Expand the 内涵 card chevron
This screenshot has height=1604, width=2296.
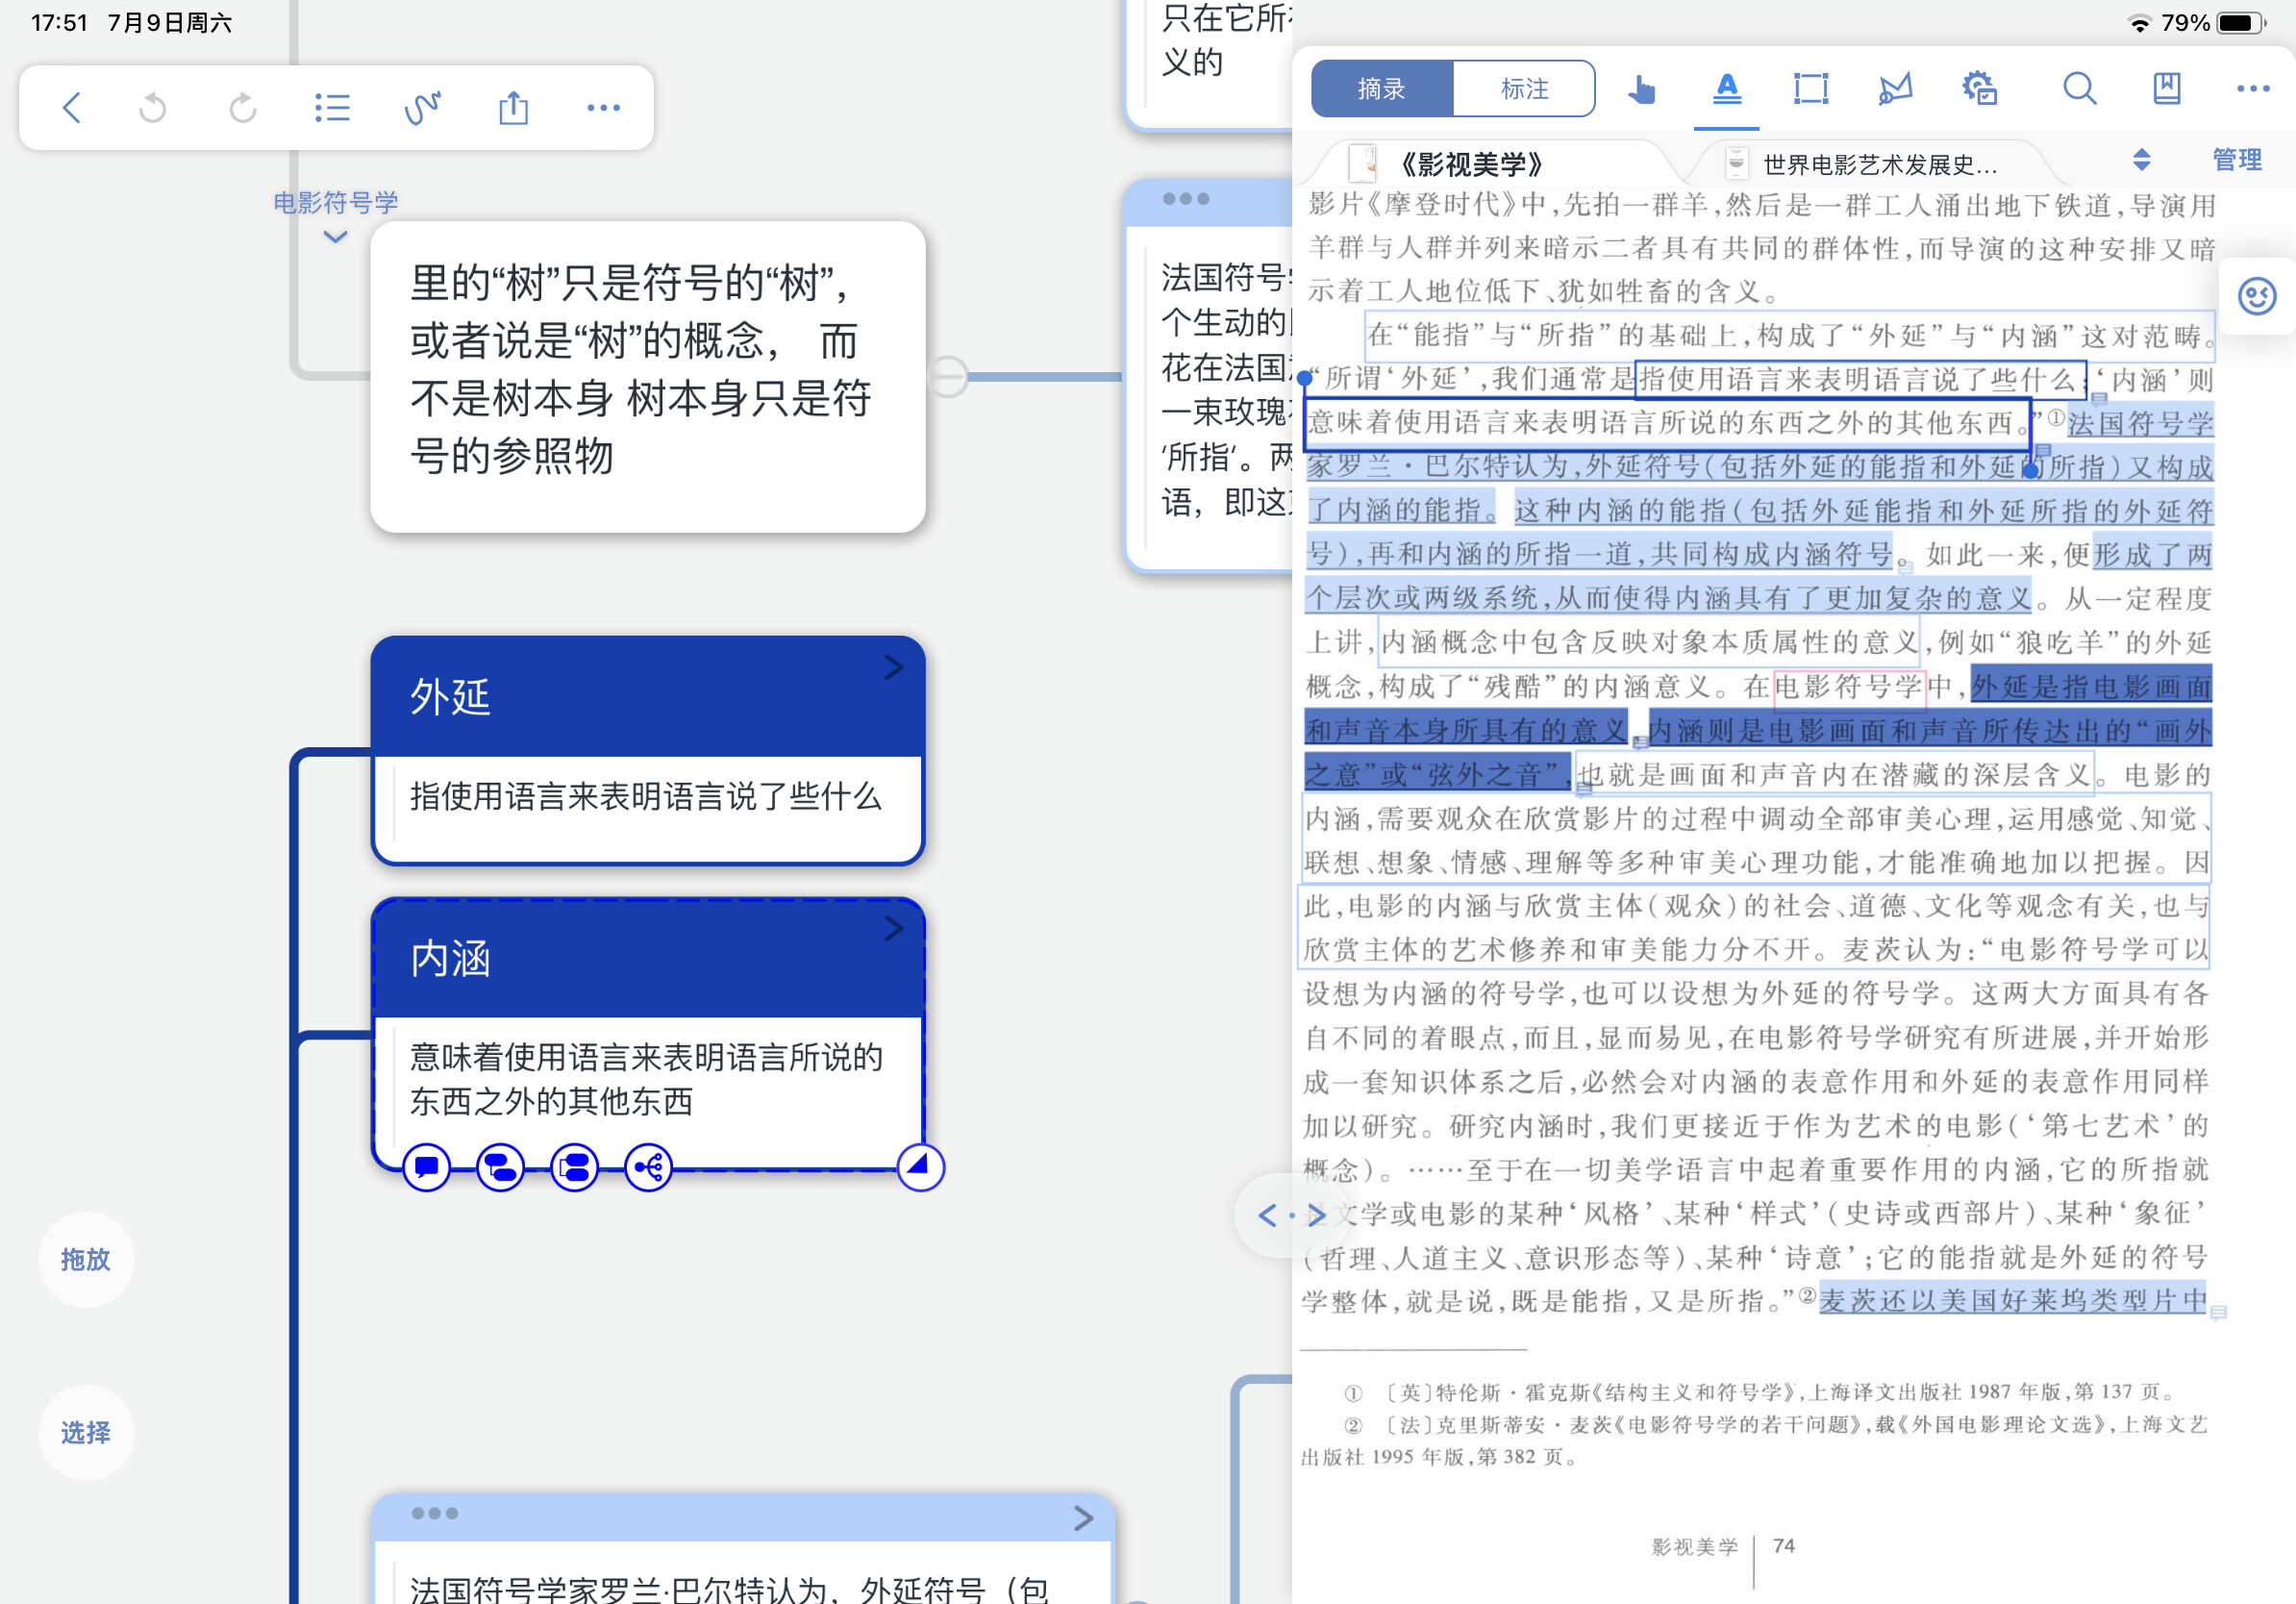coord(894,929)
